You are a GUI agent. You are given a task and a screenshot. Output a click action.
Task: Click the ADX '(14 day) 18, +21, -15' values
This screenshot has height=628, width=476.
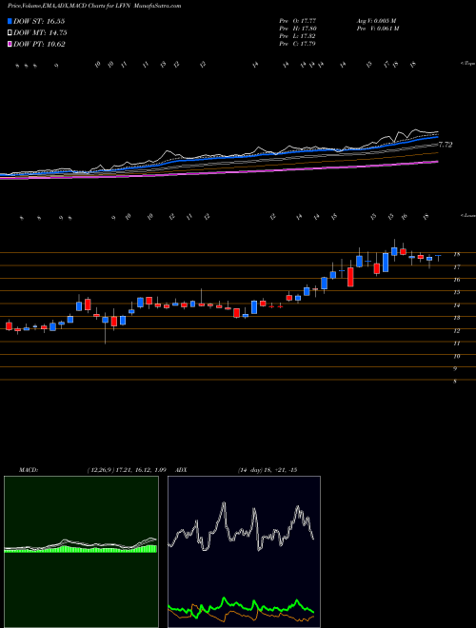[x=268, y=470]
